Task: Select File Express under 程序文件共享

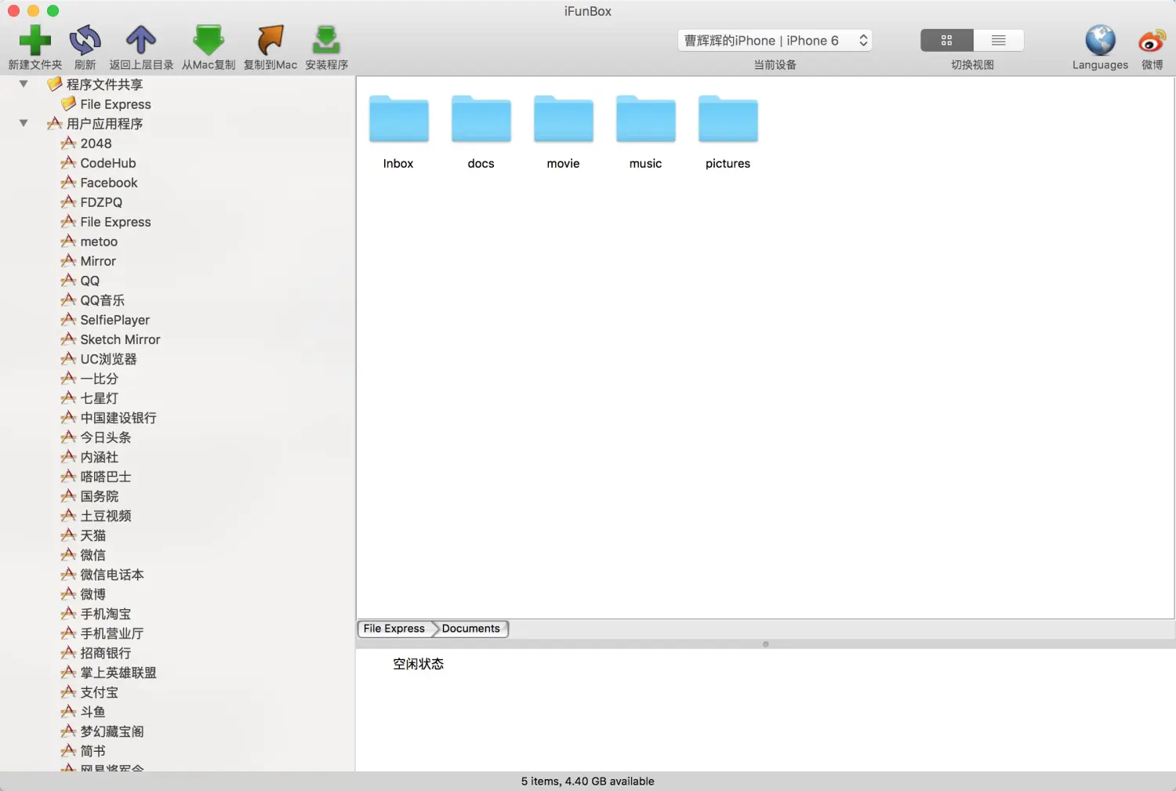Action: [106, 104]
